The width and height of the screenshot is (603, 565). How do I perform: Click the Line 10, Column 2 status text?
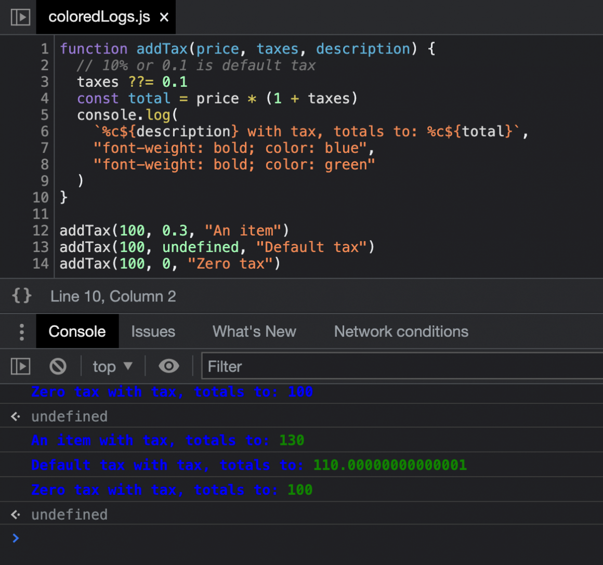pyautogui.click(x=113, y=296)
